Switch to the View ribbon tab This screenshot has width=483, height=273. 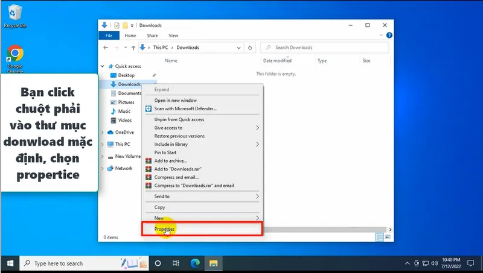pos(173,36)
